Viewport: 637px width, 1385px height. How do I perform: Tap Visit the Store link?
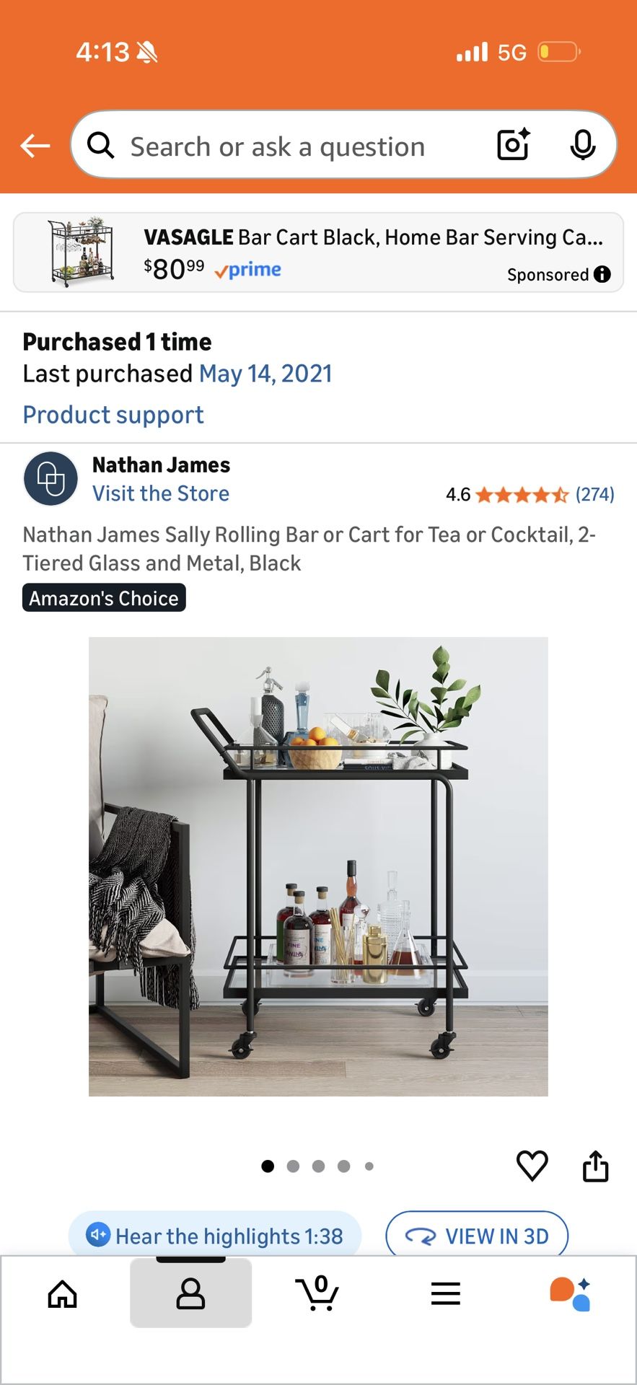[x=161, y=493]
